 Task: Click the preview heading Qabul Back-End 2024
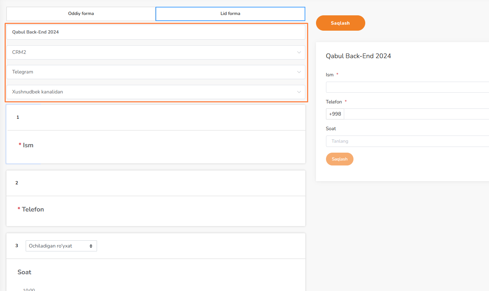point(358,56)
